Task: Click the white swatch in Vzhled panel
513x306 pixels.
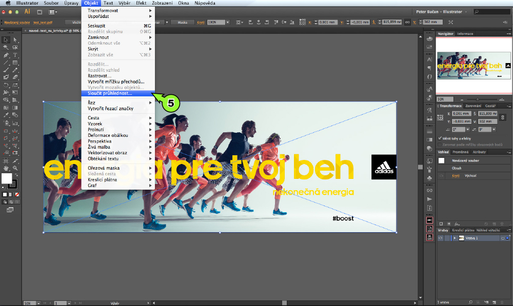Action: (x=441, y=160)
